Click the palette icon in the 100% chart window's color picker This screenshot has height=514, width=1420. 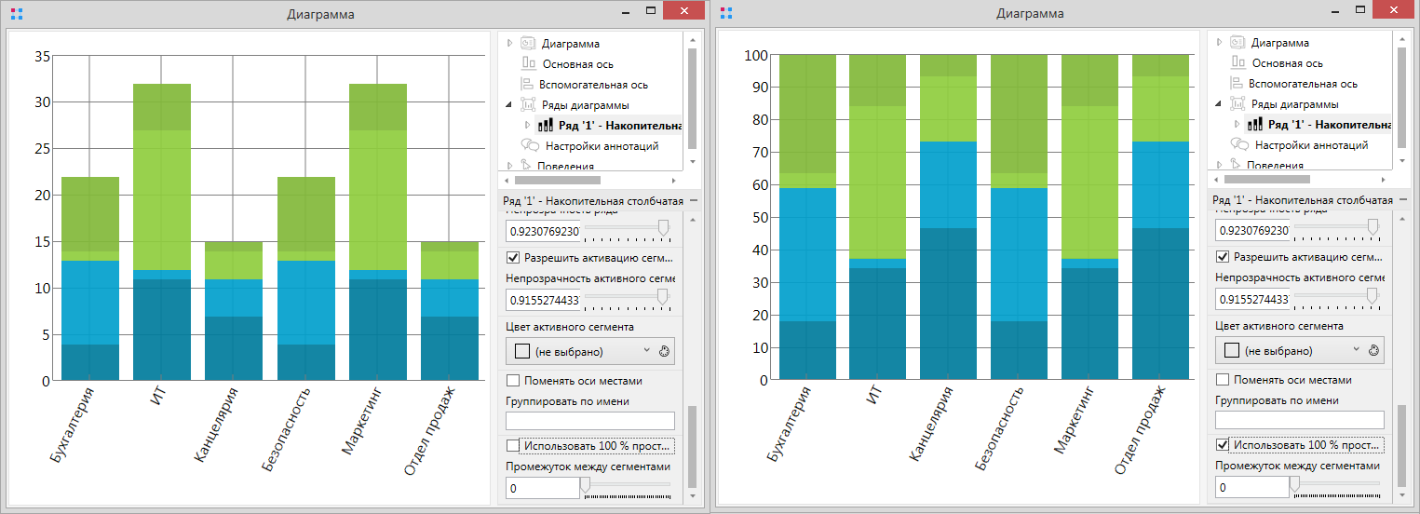pos(1373,351)
